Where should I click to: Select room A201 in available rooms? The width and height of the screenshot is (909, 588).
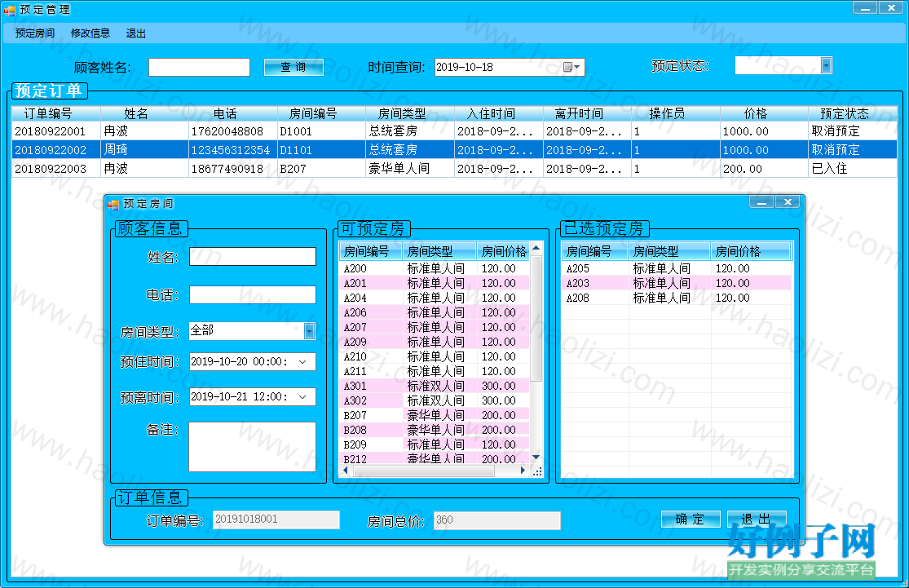[x=434, y=283]
